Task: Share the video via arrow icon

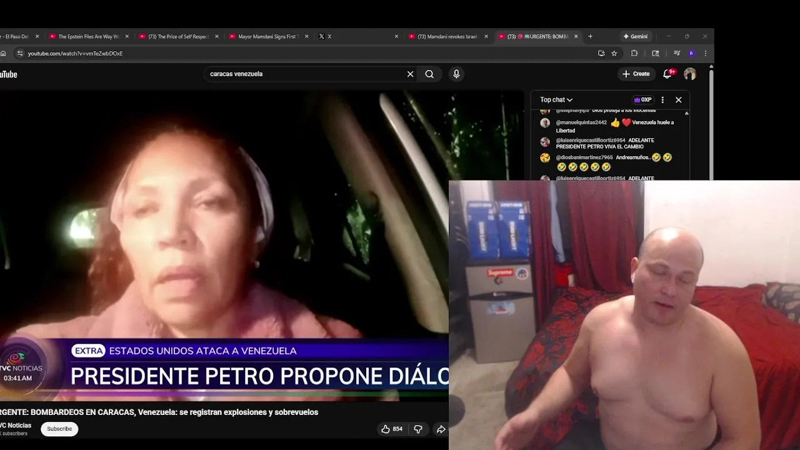Action: 441,429
